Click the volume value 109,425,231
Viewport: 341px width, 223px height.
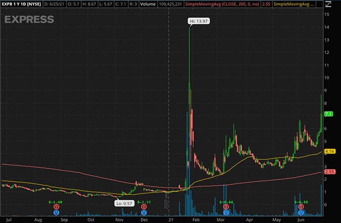pos(170,4)
